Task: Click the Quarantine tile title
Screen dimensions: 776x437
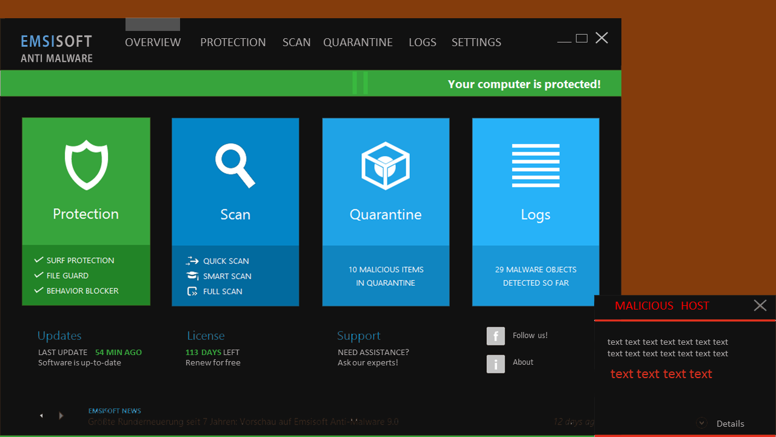Action: [x=386, y=214]
